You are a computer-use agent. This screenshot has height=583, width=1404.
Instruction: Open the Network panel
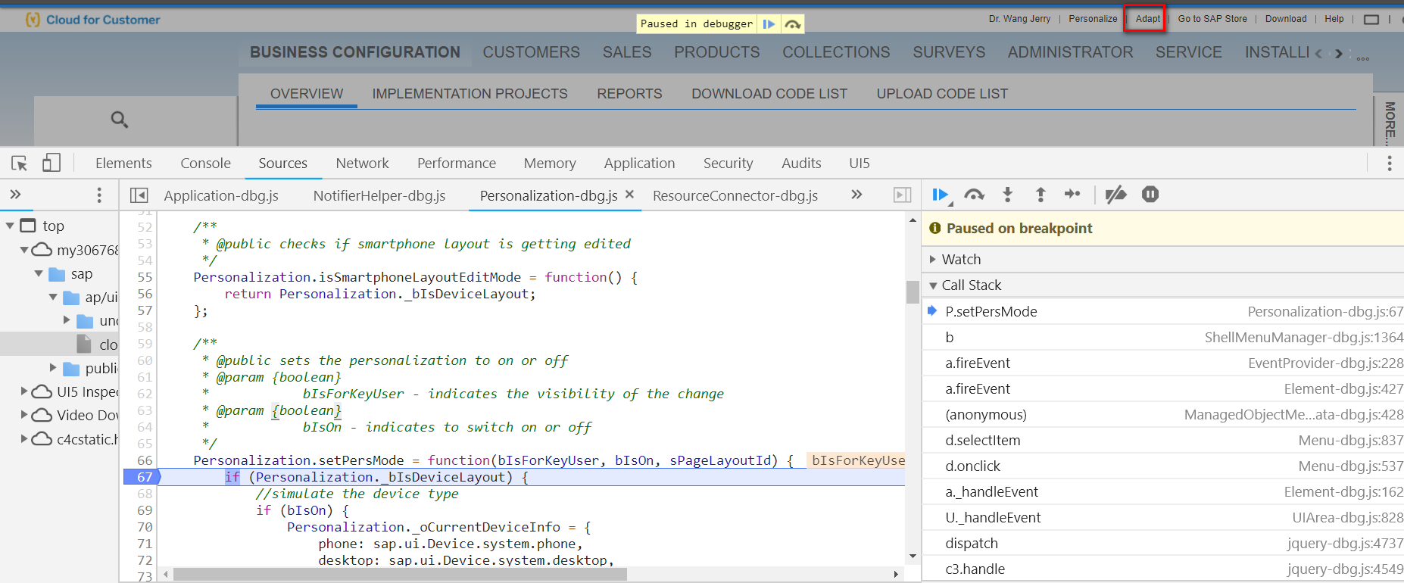pos(362,163)
